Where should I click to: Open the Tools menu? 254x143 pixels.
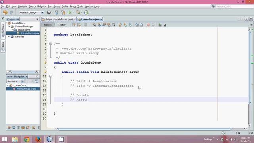(x=80, y=6)
